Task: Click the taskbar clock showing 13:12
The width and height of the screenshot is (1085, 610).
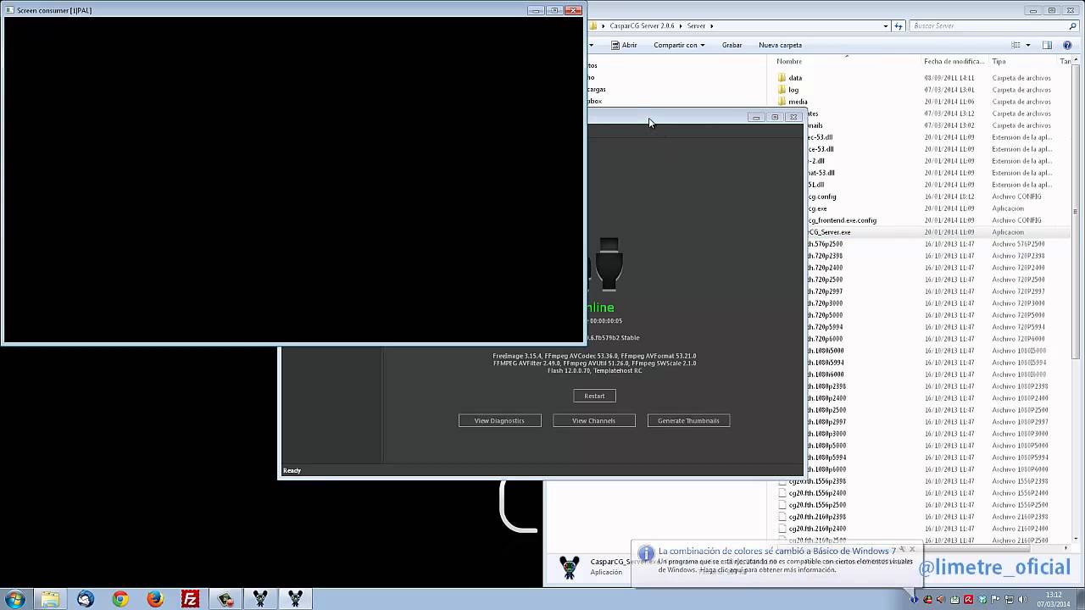Action: coord(1054,599)
